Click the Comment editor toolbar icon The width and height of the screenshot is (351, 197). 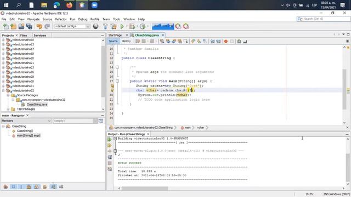point(239,42)
